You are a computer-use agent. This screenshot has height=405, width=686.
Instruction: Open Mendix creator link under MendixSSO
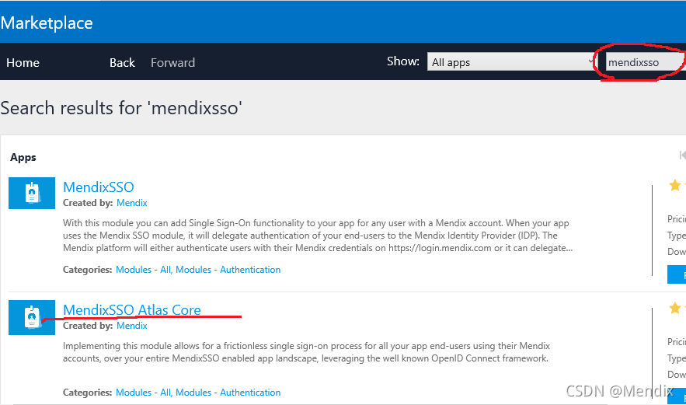132,203
